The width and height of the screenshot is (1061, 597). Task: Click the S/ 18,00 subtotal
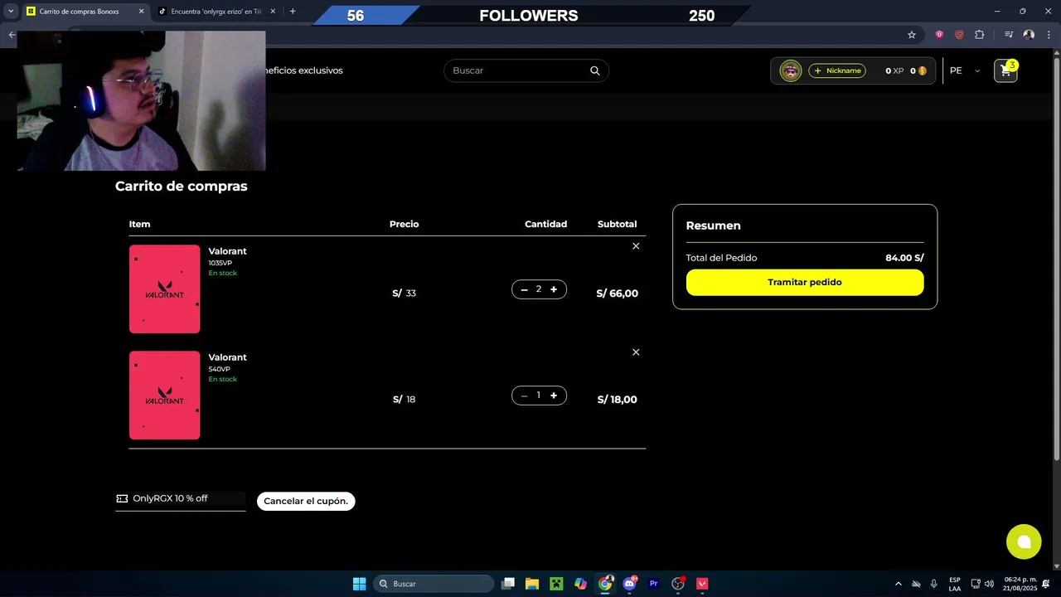point(618,400)
